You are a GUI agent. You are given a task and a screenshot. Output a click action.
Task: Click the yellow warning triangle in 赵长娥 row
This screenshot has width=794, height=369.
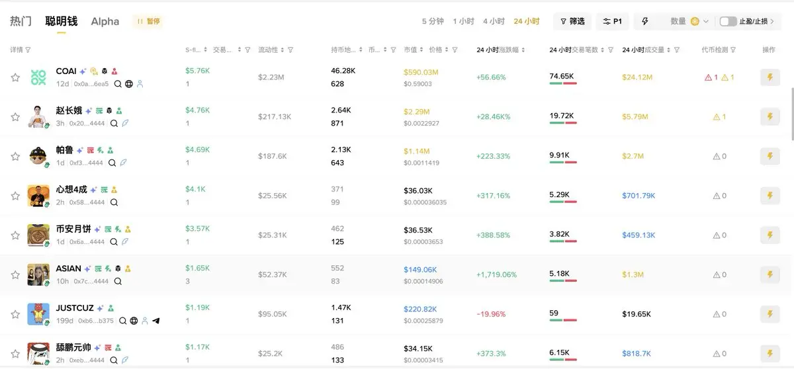tap(716, 117)
